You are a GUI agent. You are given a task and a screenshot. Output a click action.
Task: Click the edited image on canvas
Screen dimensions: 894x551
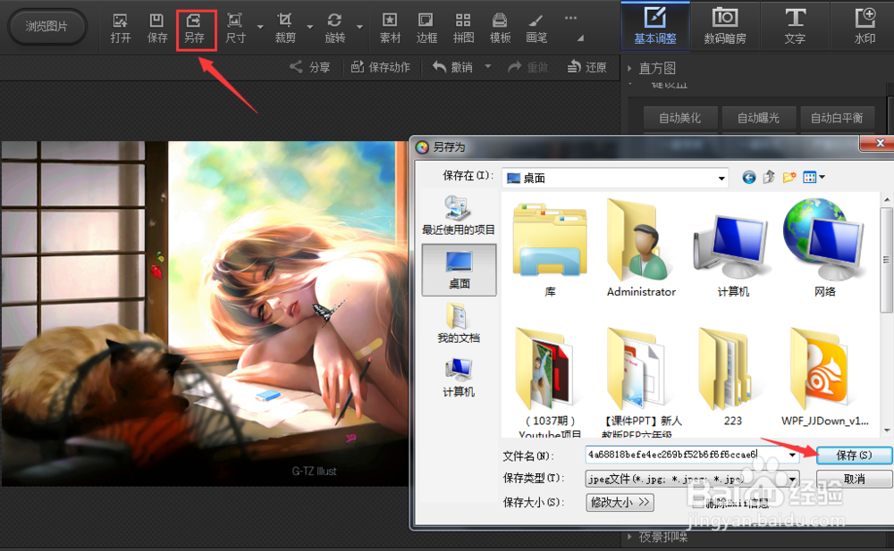click(x=206, y=313)
